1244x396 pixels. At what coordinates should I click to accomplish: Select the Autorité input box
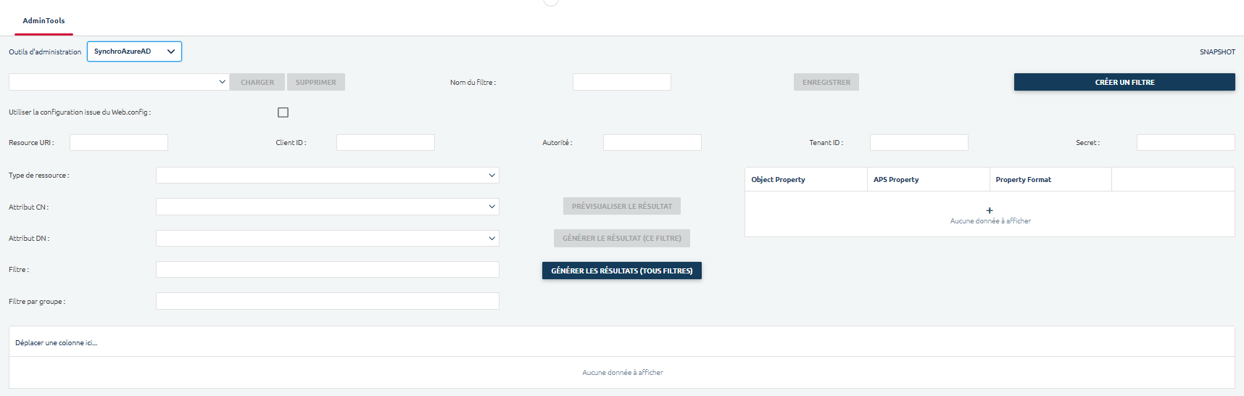(x=652, y=143)
